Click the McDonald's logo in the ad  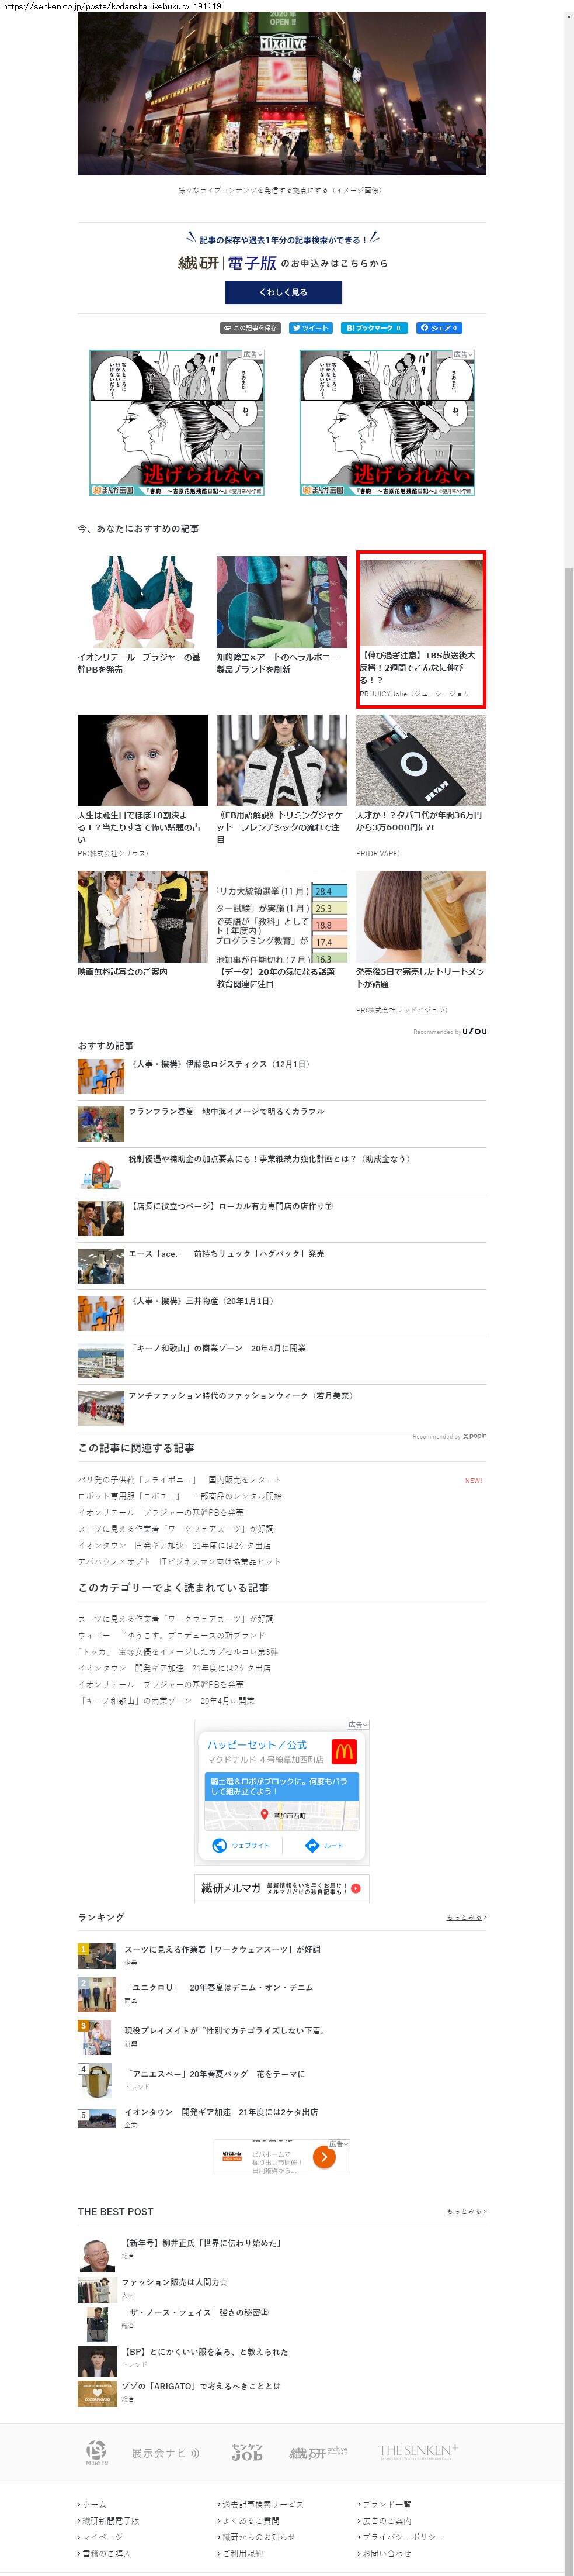pyautogui.click(x=343, y=1751)
